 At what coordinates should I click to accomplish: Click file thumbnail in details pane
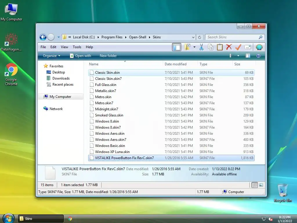coord(50,173)
